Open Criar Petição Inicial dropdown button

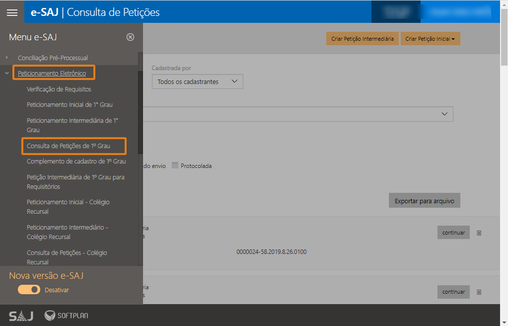pos(430,39)
